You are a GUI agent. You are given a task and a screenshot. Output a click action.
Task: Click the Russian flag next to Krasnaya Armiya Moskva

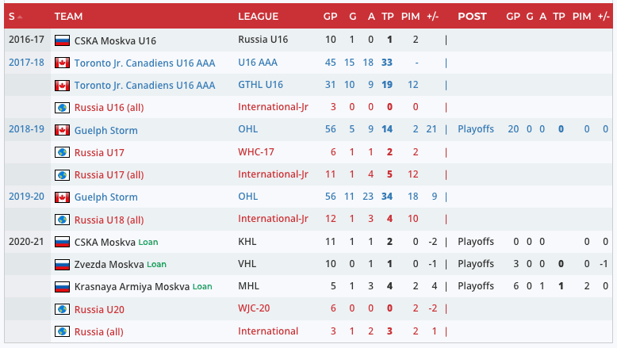point(62,287)
